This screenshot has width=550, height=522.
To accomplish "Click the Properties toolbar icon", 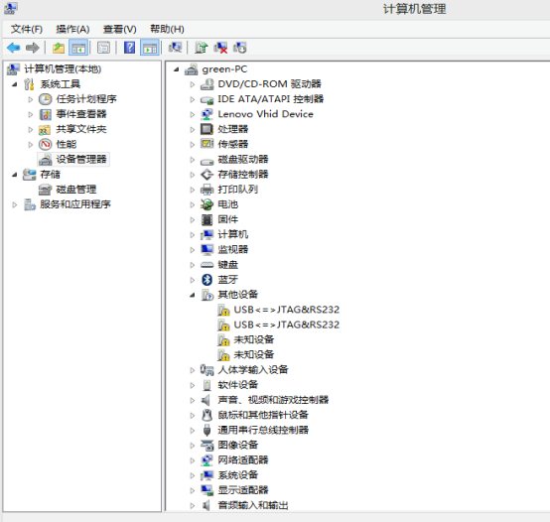I will [x=103, y=48].
